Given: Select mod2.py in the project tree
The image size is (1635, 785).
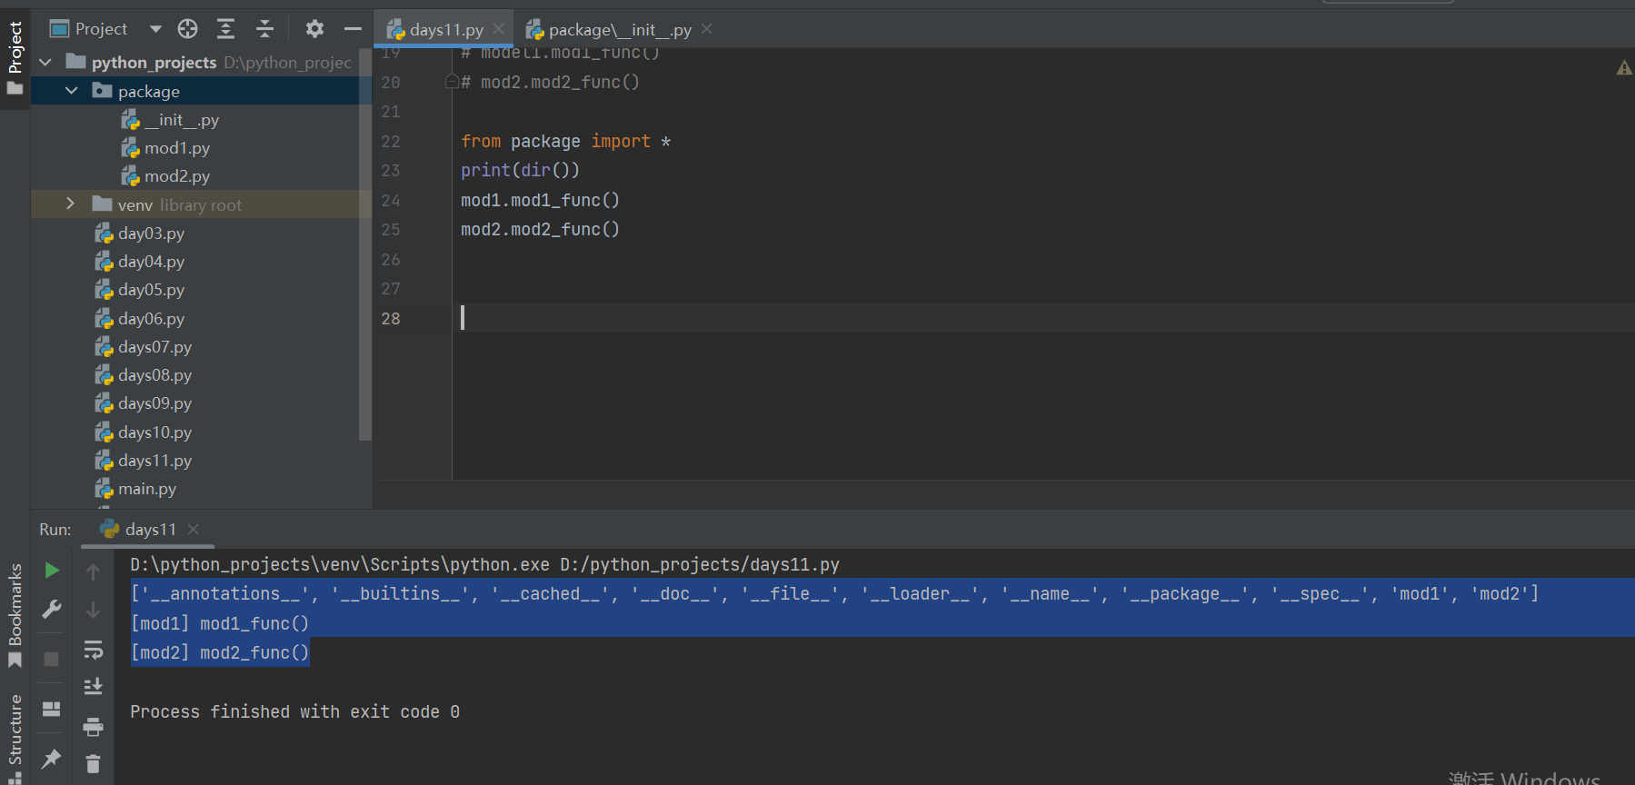Looking at the screenshot, I should coord(165,176).
